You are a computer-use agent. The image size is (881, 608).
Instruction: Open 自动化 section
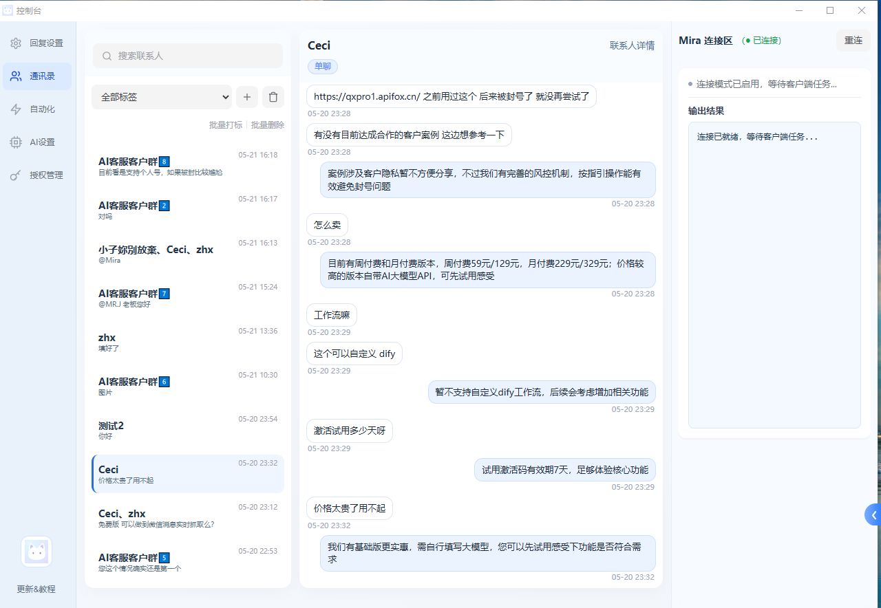pos(37,109)
